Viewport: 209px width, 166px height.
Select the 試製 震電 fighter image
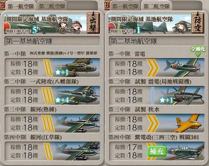(182, 96)
